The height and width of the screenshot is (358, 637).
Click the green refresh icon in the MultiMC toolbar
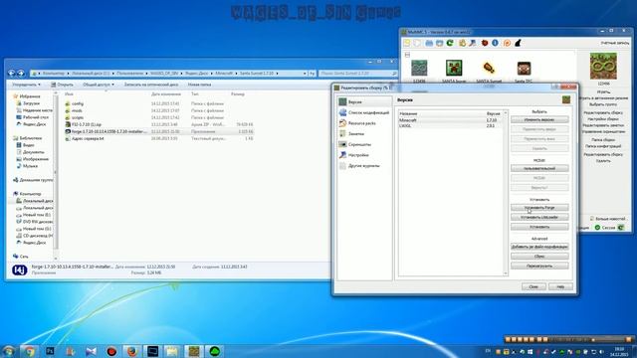(x=450, y=43)
